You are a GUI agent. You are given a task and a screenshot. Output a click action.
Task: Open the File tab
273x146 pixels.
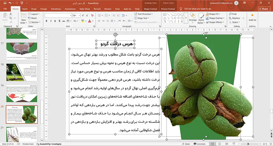click(5, 9)
